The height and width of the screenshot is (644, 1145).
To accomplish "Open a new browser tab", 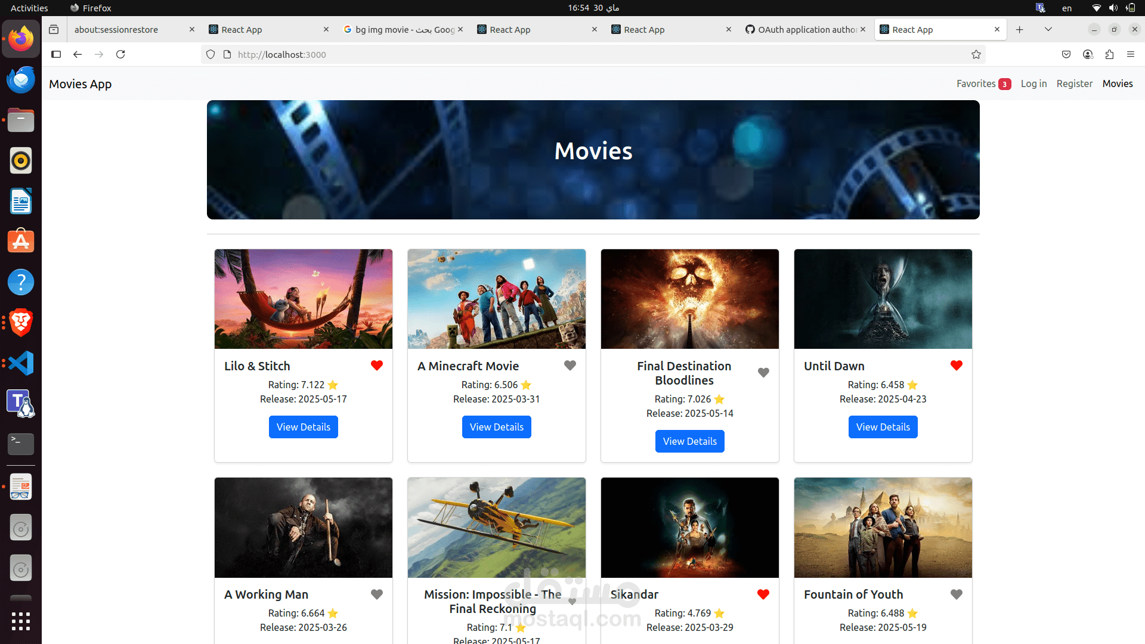I will [x=1020, y=29].
